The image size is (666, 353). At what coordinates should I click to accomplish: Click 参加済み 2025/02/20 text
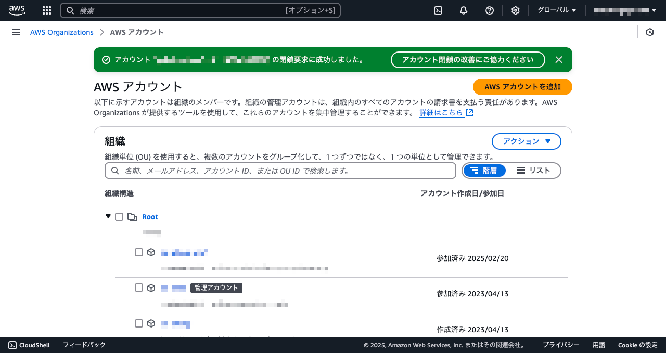click(472, 258)
